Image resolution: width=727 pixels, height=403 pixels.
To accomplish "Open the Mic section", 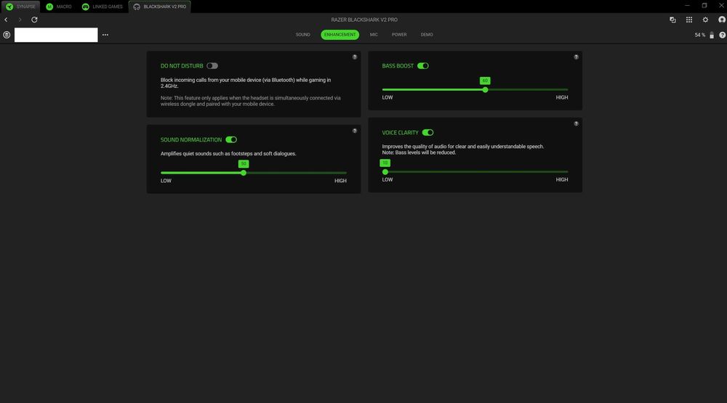I will [x=374, y=35].
